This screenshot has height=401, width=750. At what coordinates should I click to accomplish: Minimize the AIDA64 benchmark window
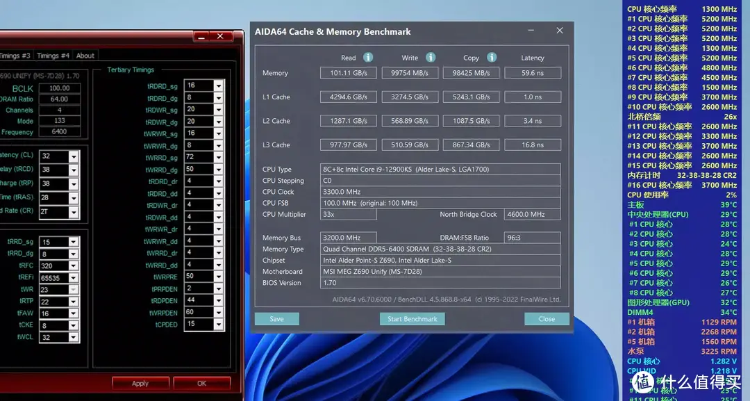pos(531,31)
